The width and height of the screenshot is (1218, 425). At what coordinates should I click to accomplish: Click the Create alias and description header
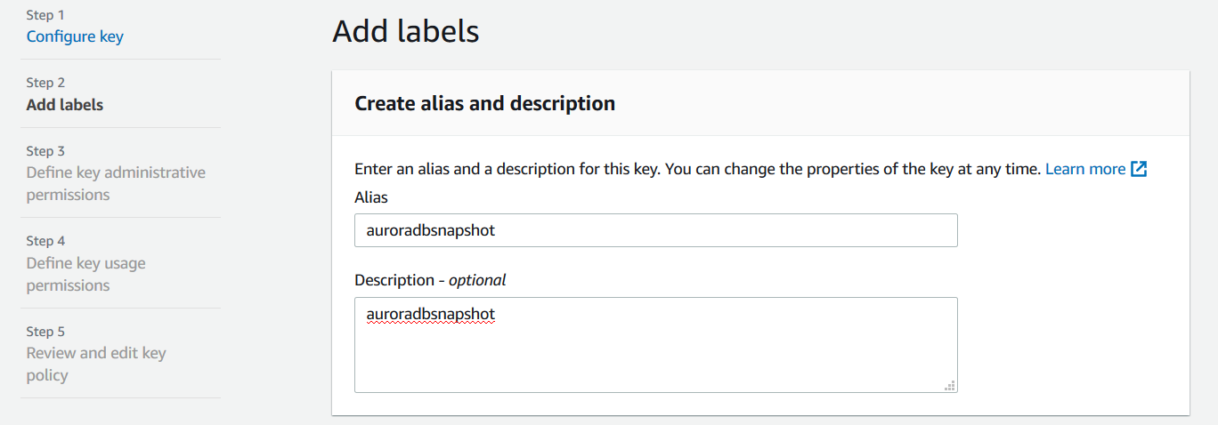[x=484, y=104]
